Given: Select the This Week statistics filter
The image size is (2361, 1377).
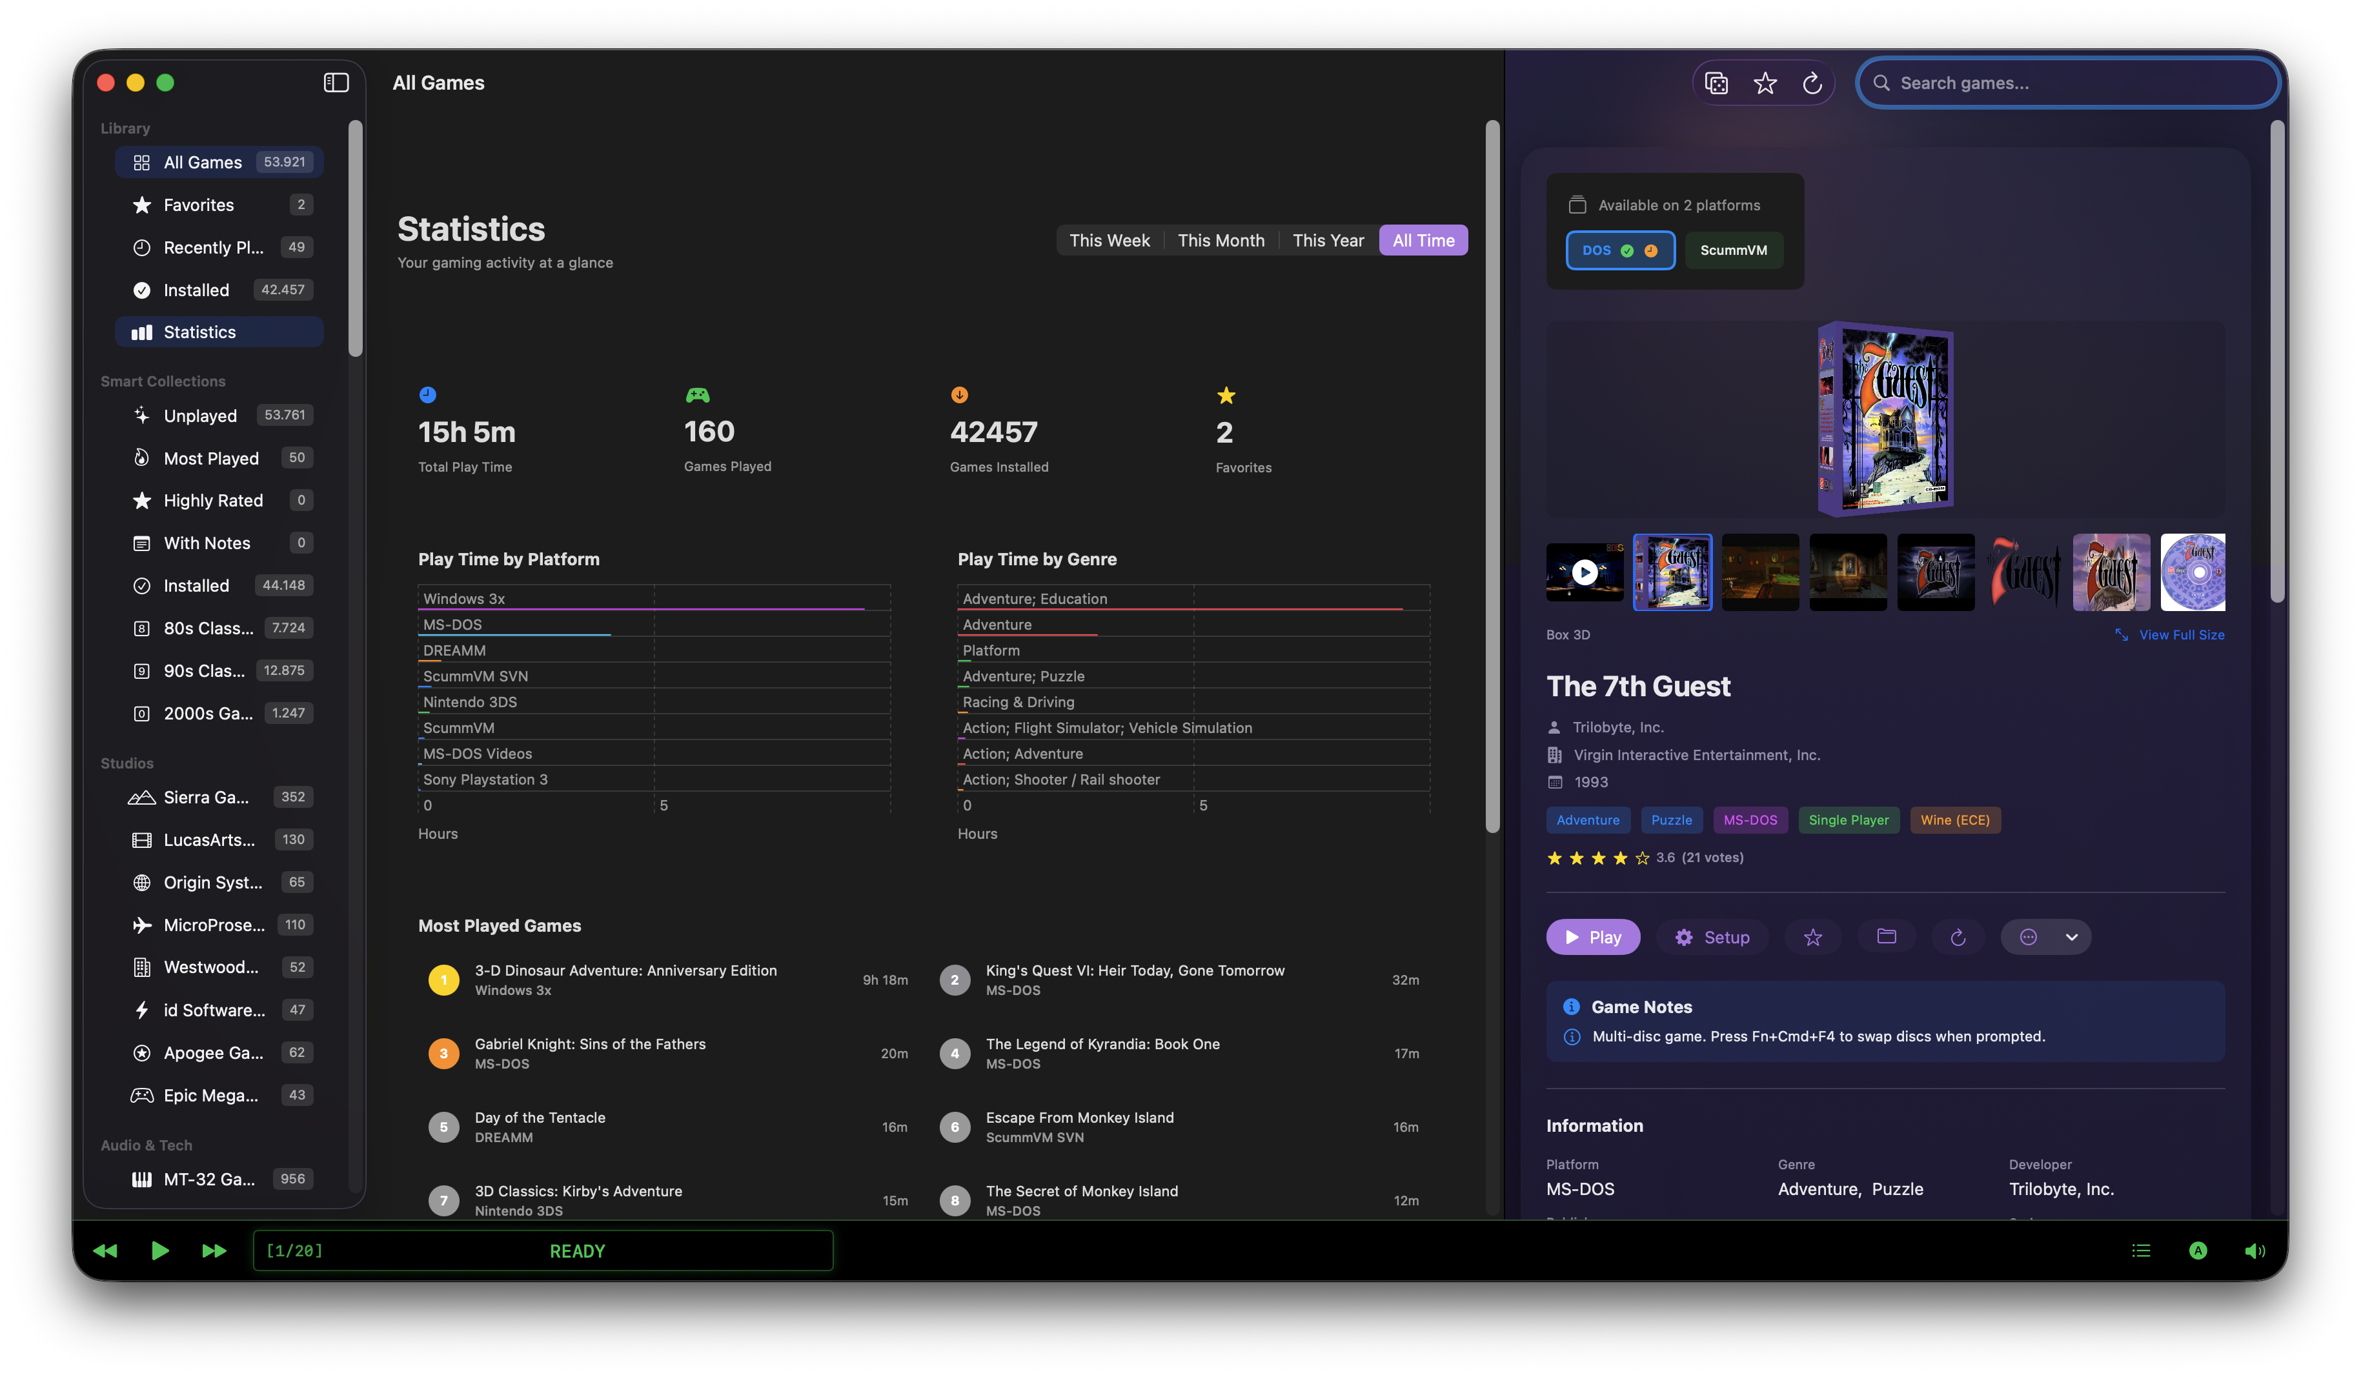Looking at the screenshot, I should tap(1110, 240).
